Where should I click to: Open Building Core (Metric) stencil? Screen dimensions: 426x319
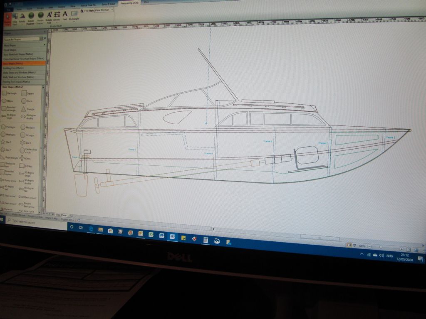pos(24,68)
